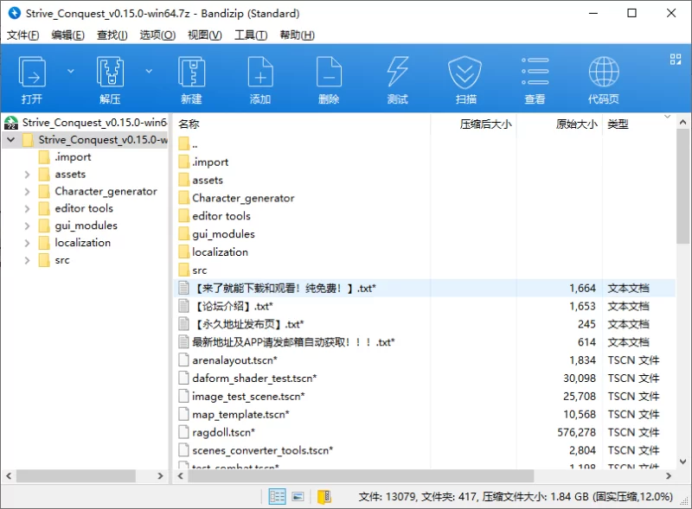Click the column header chevron above the scrollbar
Viewport: 692px width, 509px height.
[667, 117]
